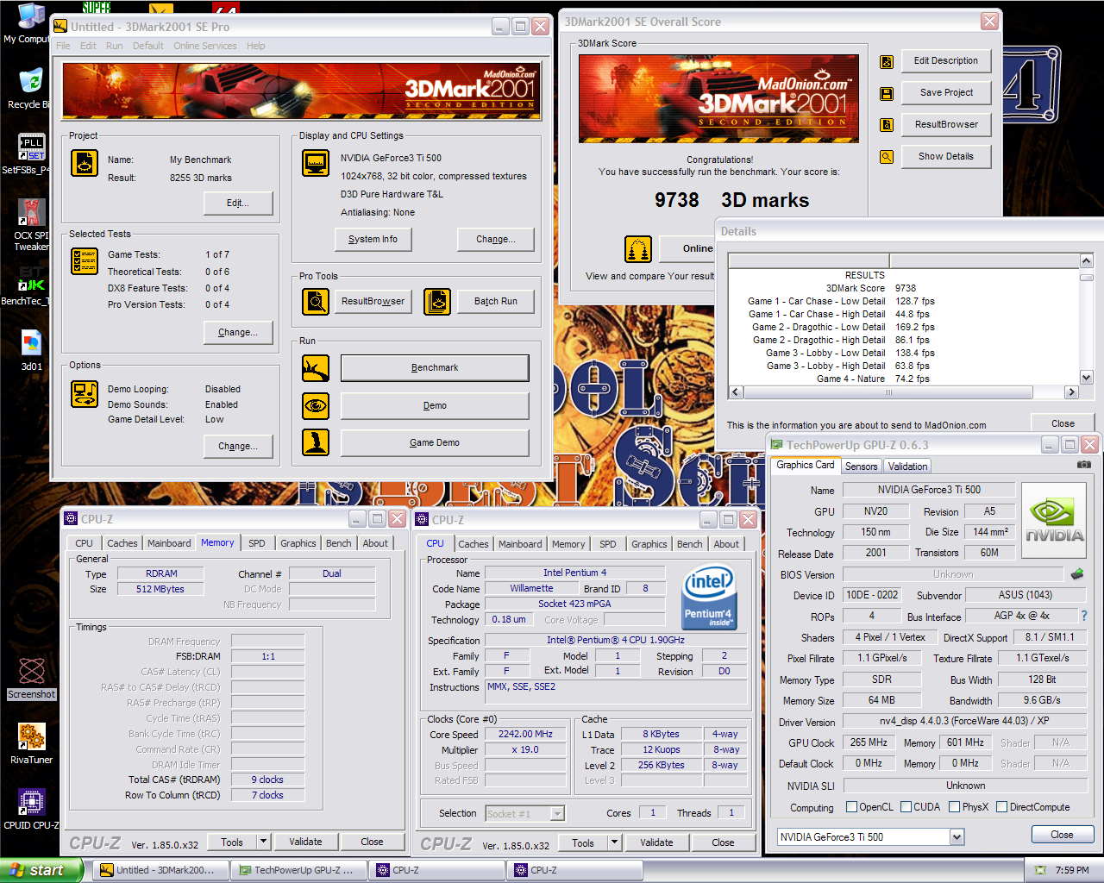Click the Project icon in 3DMark2001
This screenshot has width=1104, height=883.
click(85, 162)
